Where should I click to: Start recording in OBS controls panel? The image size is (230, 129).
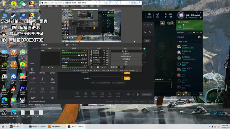tap(126, 54)
